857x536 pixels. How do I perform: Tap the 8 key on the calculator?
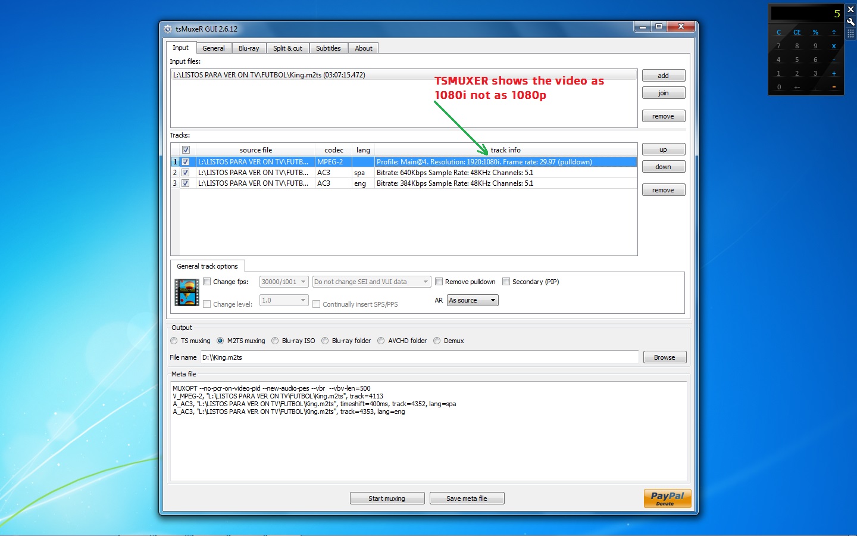coord(797,46)
